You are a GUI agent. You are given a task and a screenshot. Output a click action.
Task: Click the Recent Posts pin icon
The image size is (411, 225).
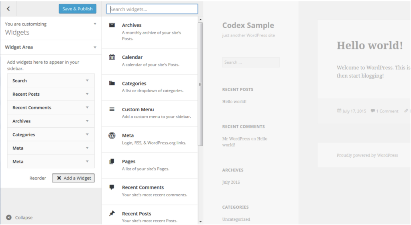point(112,213)
